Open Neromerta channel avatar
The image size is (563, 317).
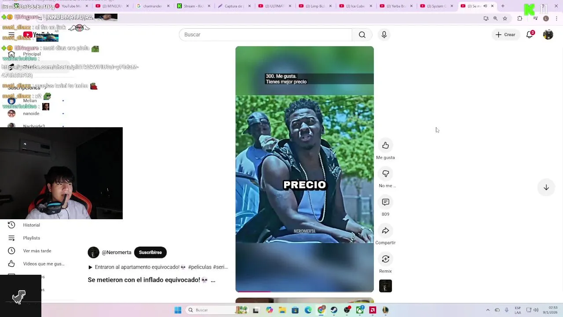[93, 252]
